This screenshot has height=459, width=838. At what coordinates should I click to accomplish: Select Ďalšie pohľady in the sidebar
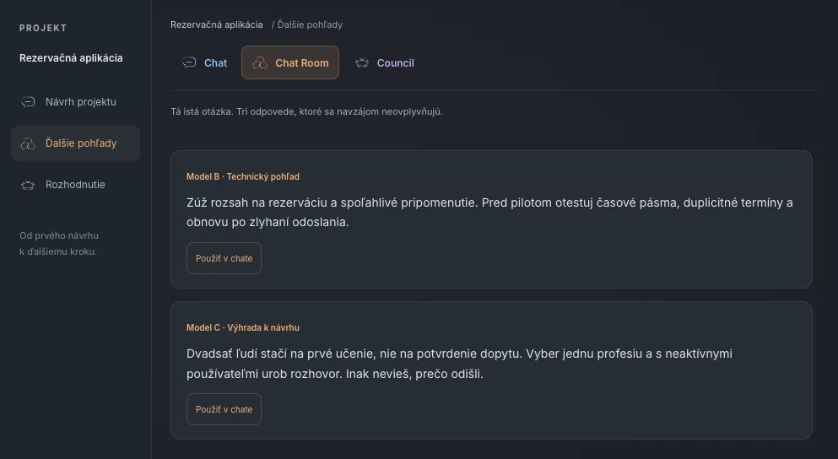(x=75, y=143)
